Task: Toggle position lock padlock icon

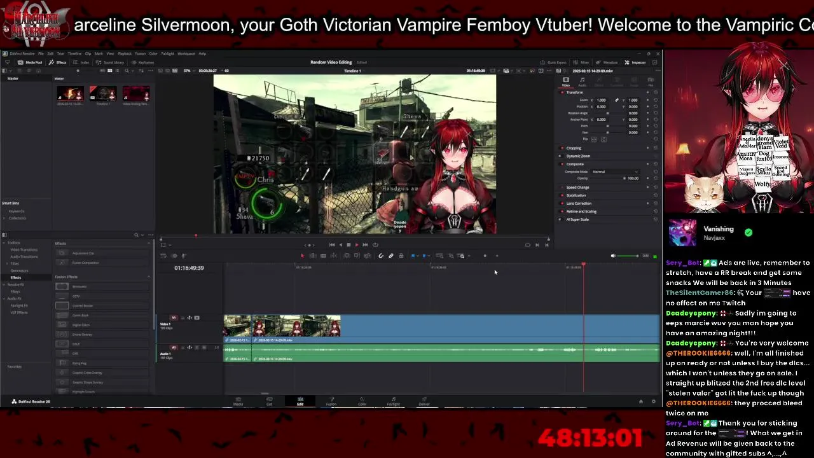Action: pyautogui.click(x=401, y=256)
